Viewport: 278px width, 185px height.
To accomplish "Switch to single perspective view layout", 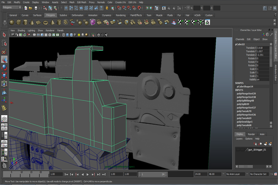I will [x=4, y=118].
